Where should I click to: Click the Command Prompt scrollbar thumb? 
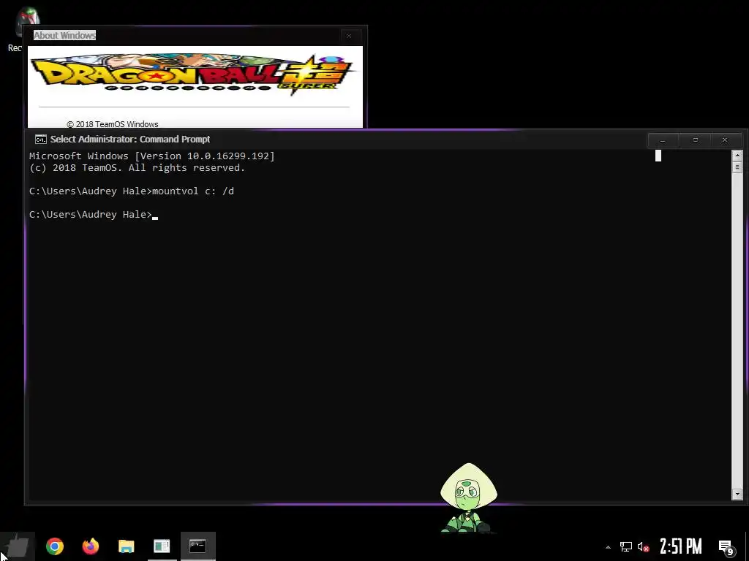click(737, 167)
